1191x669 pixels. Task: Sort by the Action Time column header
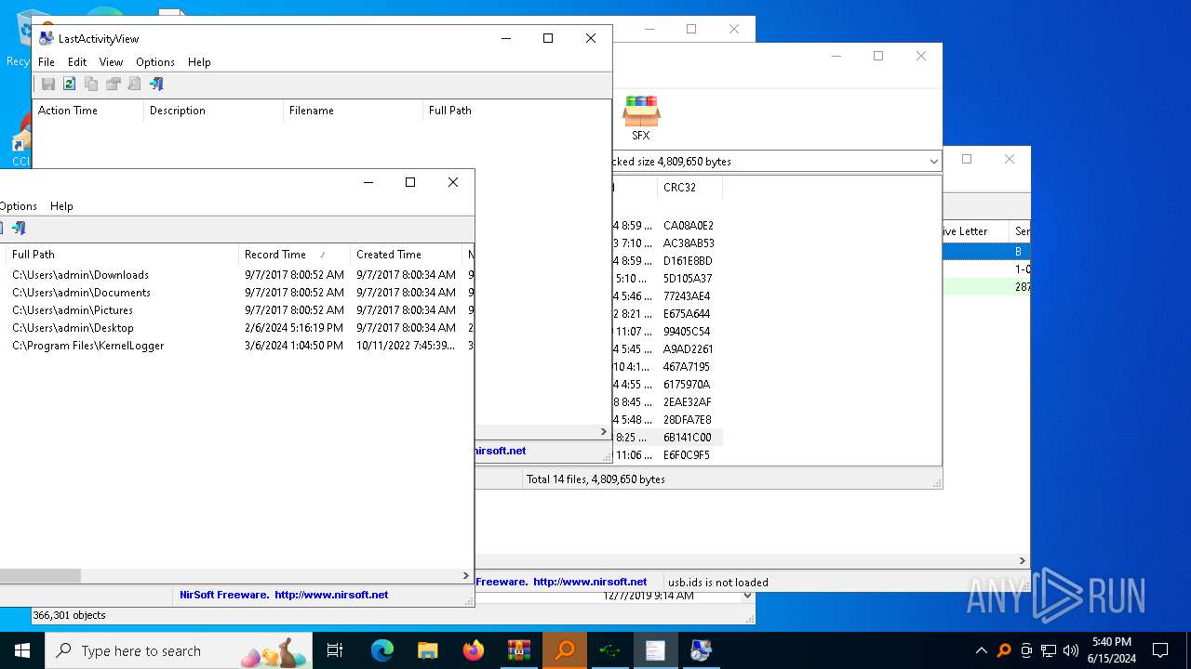tap(88, 111)
